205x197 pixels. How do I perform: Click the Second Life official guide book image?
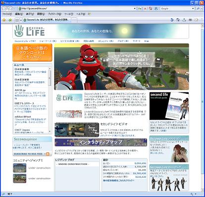[169, 106]
